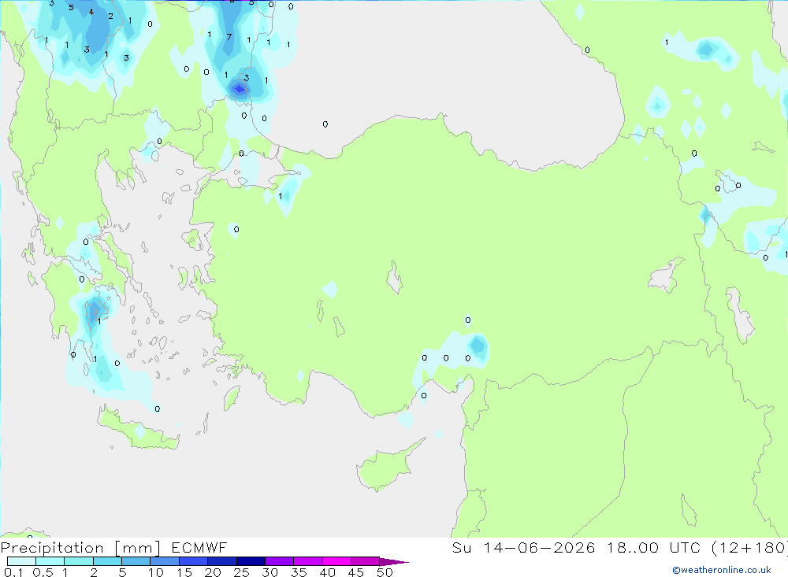Click the legend scale label '50'
Screen dimensions: 788x577
click(385, 572)
